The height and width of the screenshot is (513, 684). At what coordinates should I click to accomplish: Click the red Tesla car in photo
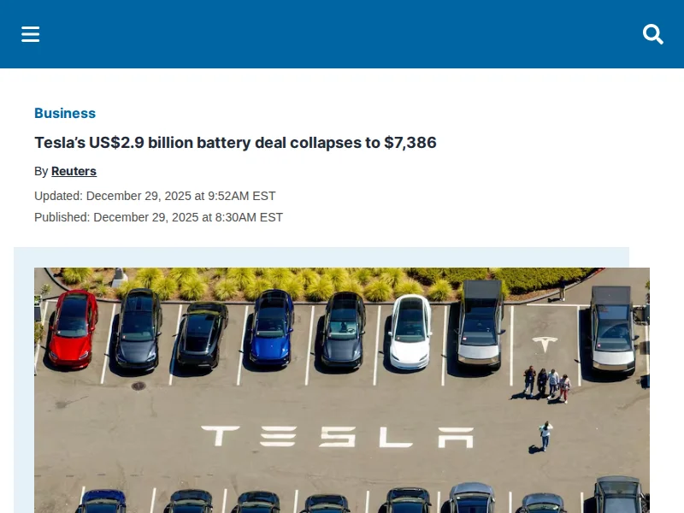(x=73, y=327)
